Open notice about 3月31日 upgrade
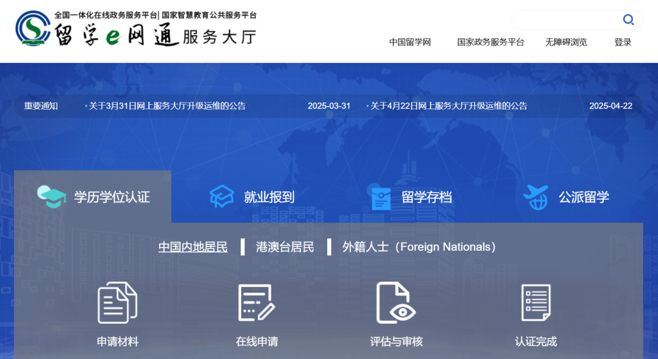658x359 pixels. coord(167,106)
